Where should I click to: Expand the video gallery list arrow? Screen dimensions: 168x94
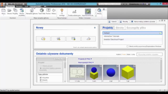pyautogui.click(x=96, y=16)
